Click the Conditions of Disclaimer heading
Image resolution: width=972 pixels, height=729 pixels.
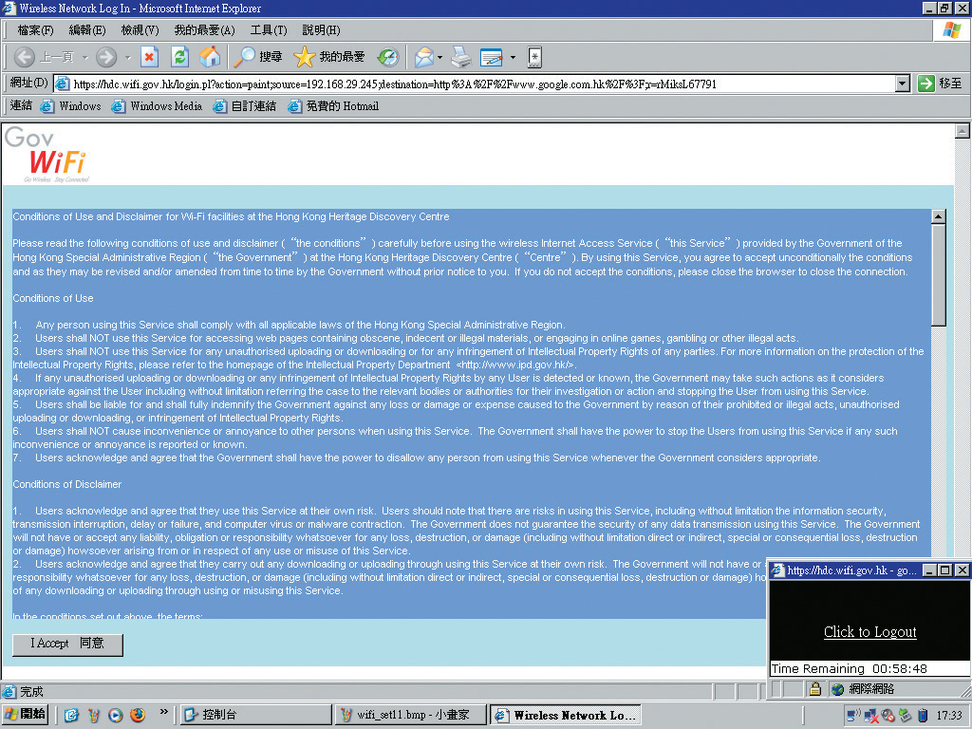pos(67,484)
